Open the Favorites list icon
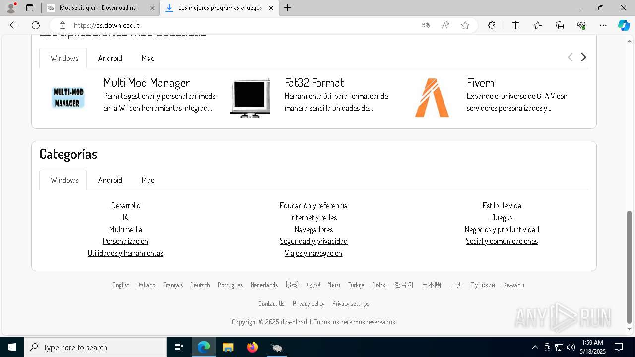Image resolution: width=635 pixels, height=357 pixels. (x=538, y=25)
